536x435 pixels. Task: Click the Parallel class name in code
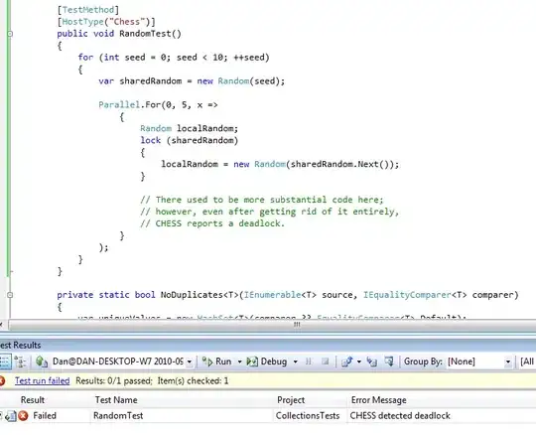click(119, 104)
